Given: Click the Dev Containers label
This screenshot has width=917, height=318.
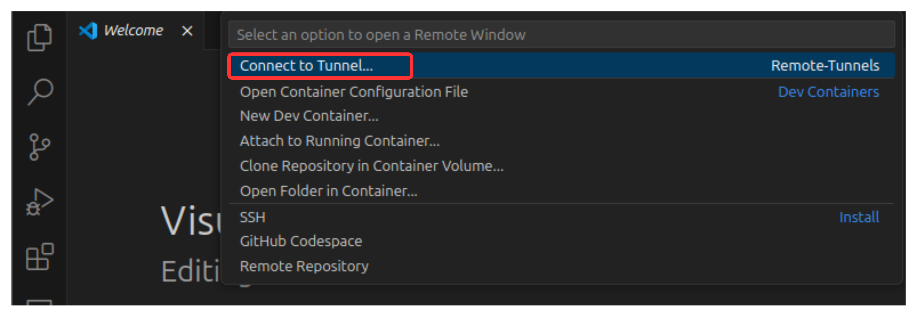Looking at the screenshot, I should (828, 92).
